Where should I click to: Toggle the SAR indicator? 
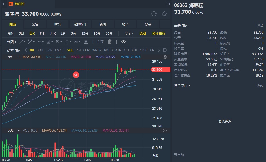click(49, 50)
